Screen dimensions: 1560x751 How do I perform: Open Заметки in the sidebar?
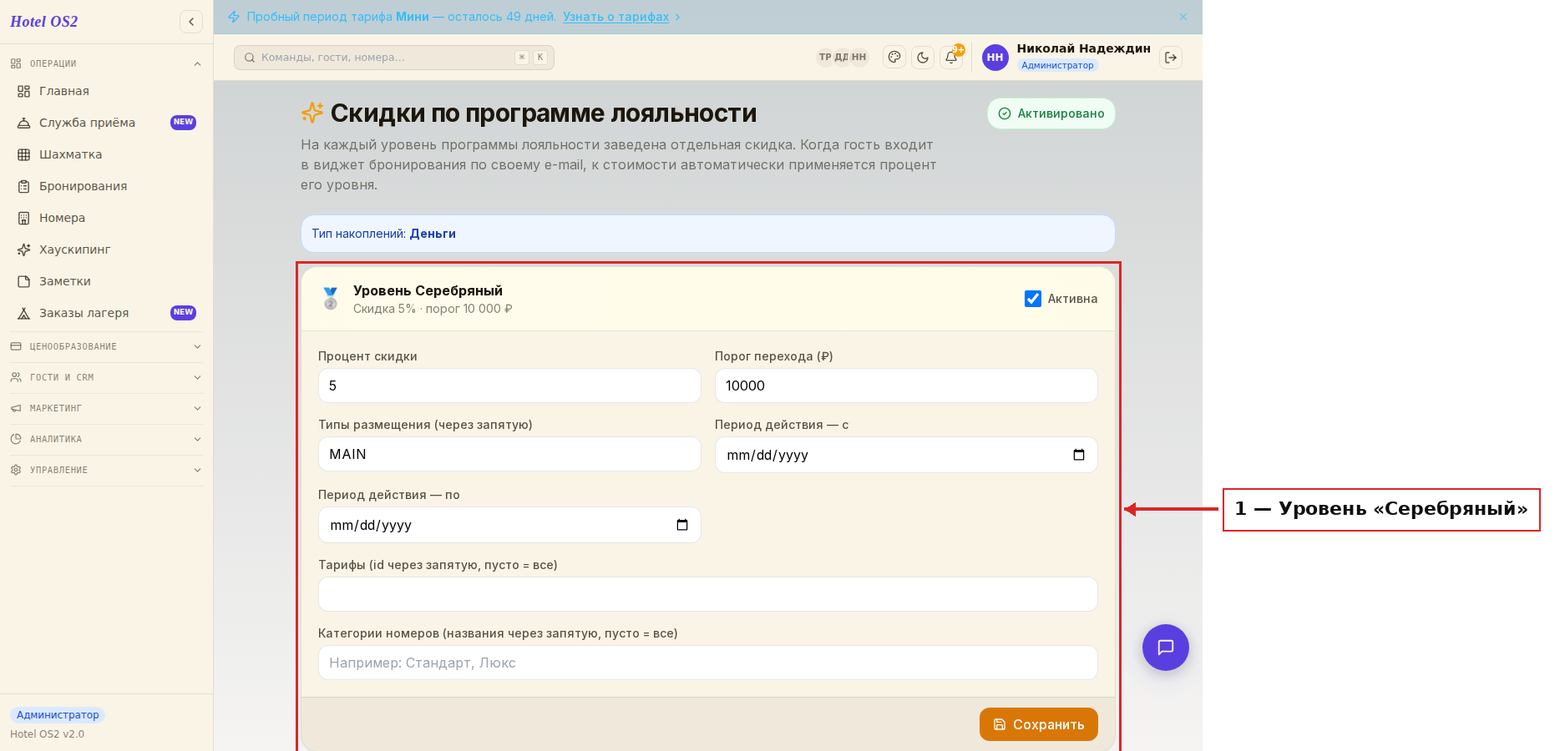click(x=105, y=281)
